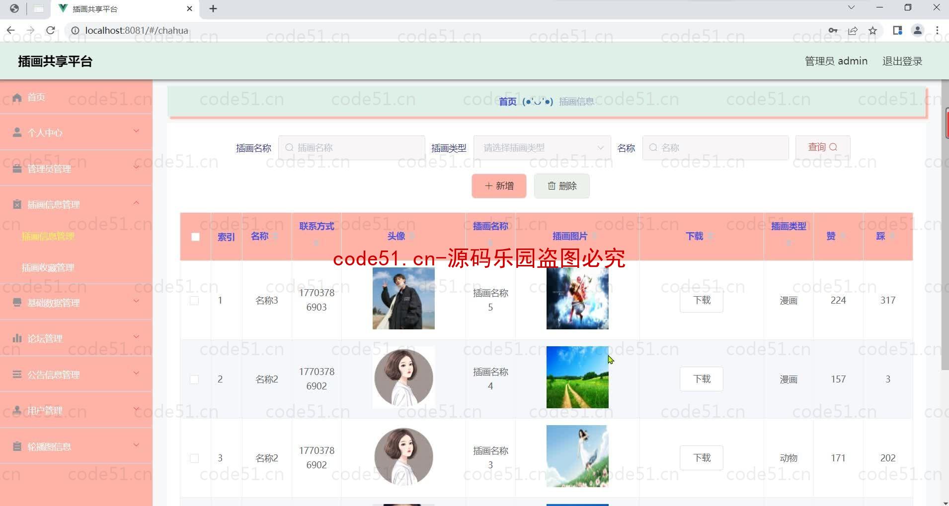949x506 pixels.
Task: Select the 插画信息管理 submenu item
Action: pyautogui.click(x=48, y=236)
